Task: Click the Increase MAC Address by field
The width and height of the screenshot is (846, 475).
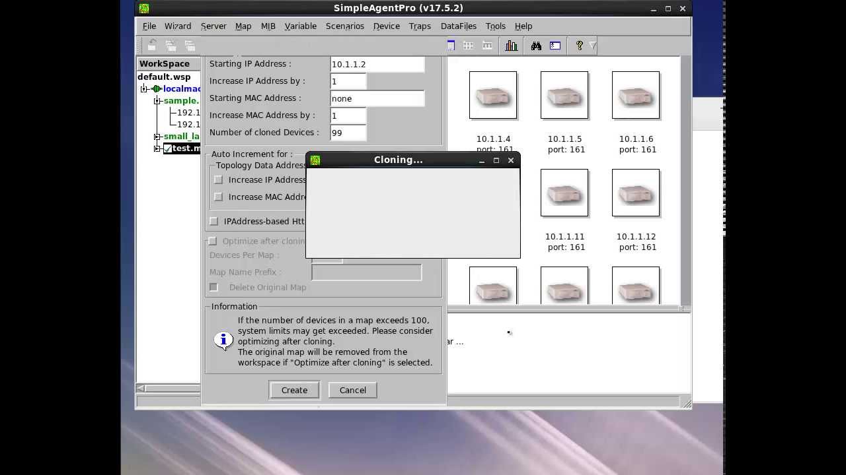Action: (x=348, y=115)
